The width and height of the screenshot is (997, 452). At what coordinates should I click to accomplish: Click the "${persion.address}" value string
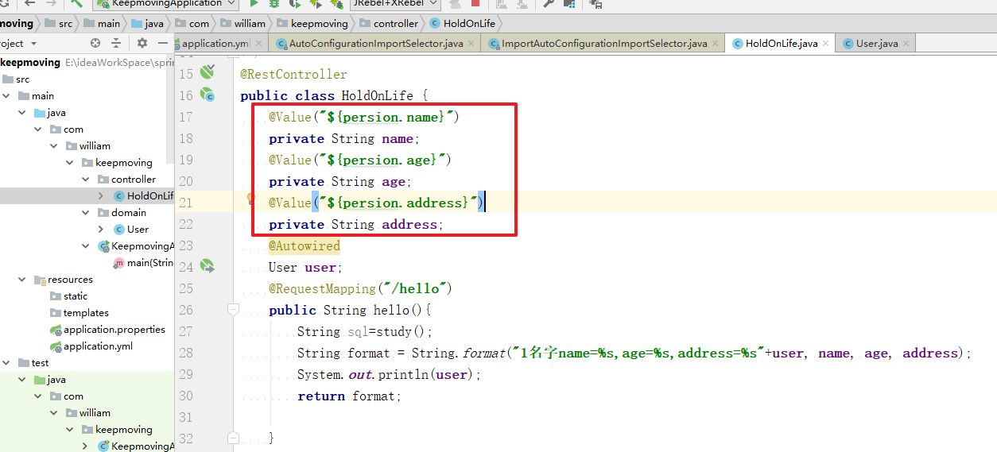[398, 203]
